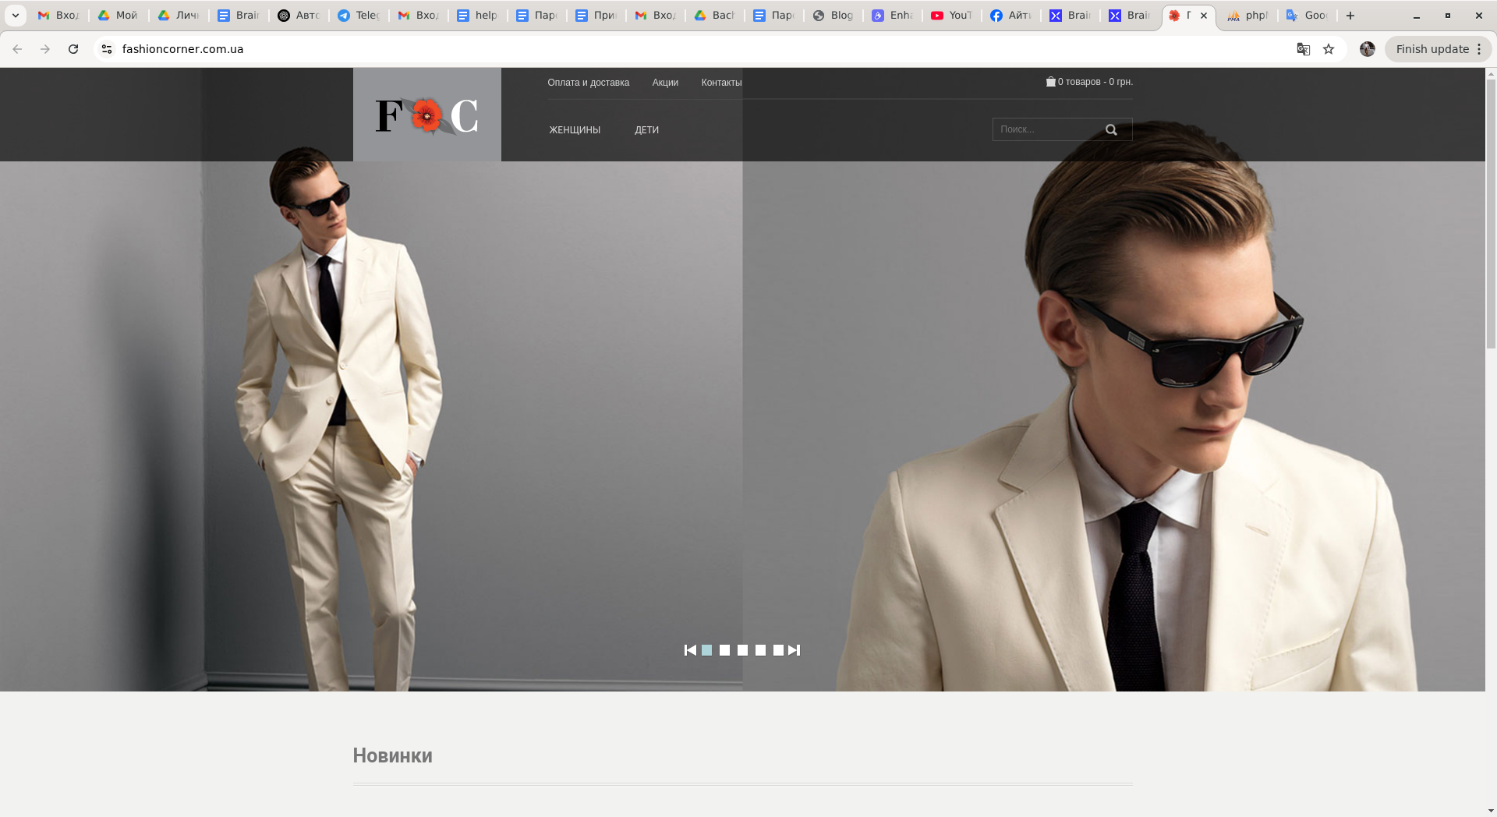Open the Контакты page link

(x=721, y=83)
